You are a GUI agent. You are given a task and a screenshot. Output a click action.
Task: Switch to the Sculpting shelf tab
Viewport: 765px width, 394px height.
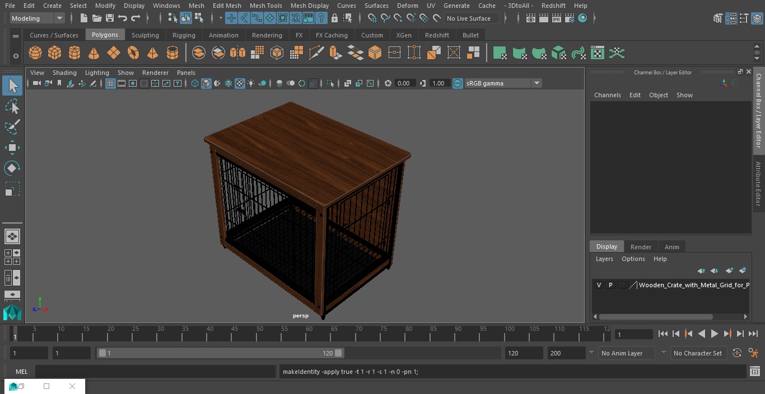(x=145, y=35)
